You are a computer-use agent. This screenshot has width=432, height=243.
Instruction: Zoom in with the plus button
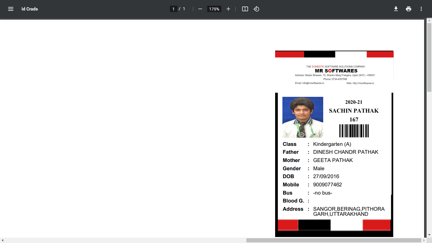pos(228,9)
